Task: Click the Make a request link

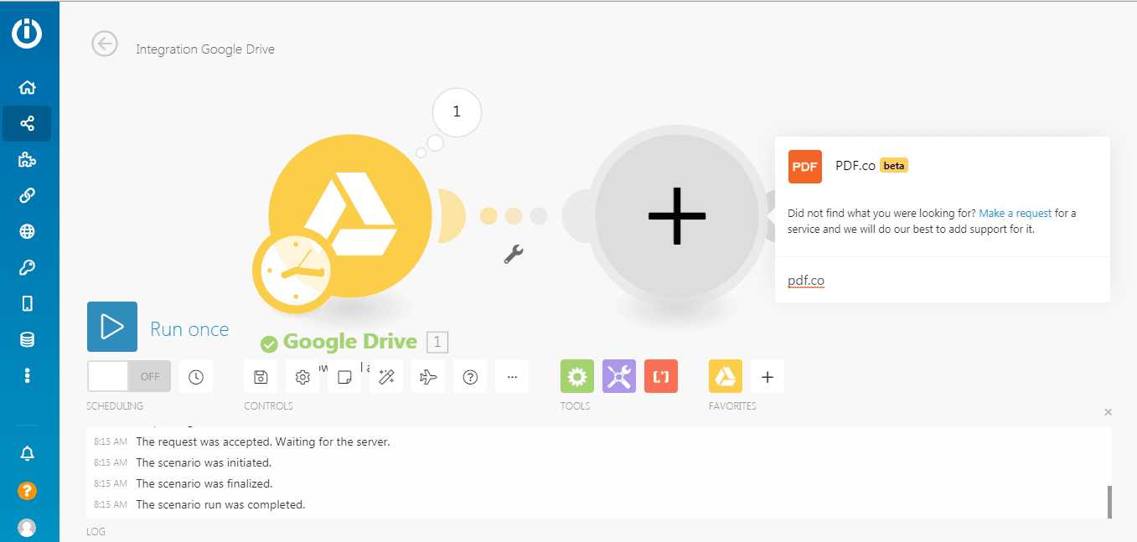Action: pyautogui.click(x=1015, y=214)
